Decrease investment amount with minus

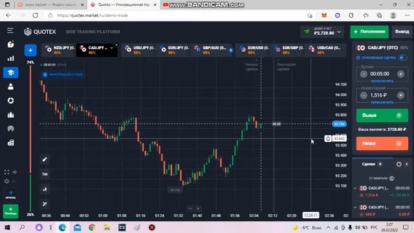(x=364, y=95)
